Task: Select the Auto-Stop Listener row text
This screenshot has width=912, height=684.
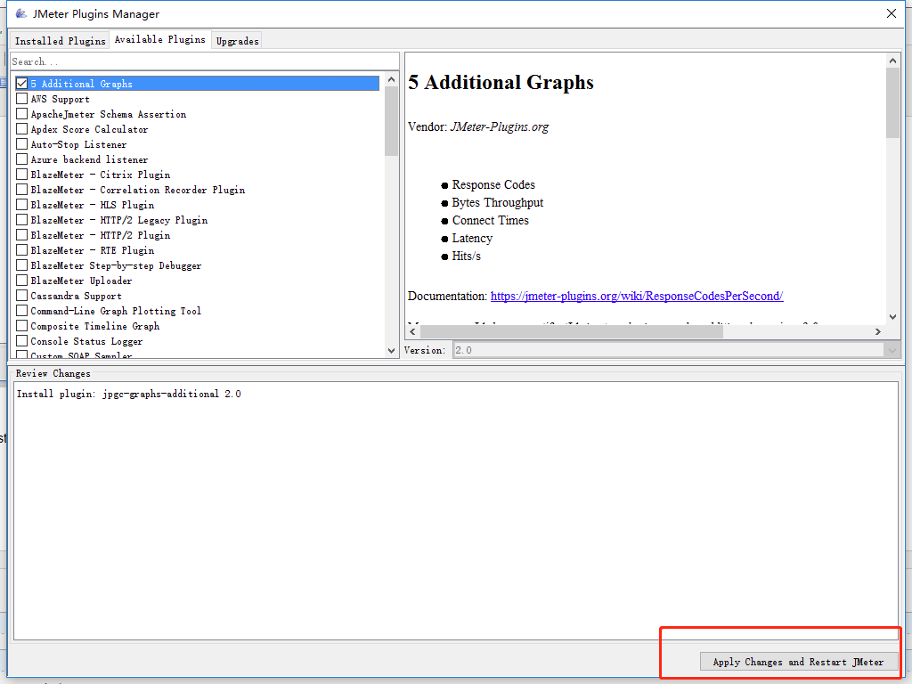Action: coord(78,144)
